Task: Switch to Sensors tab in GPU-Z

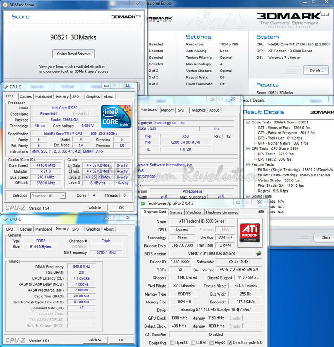Action: [x=176, y=212]
